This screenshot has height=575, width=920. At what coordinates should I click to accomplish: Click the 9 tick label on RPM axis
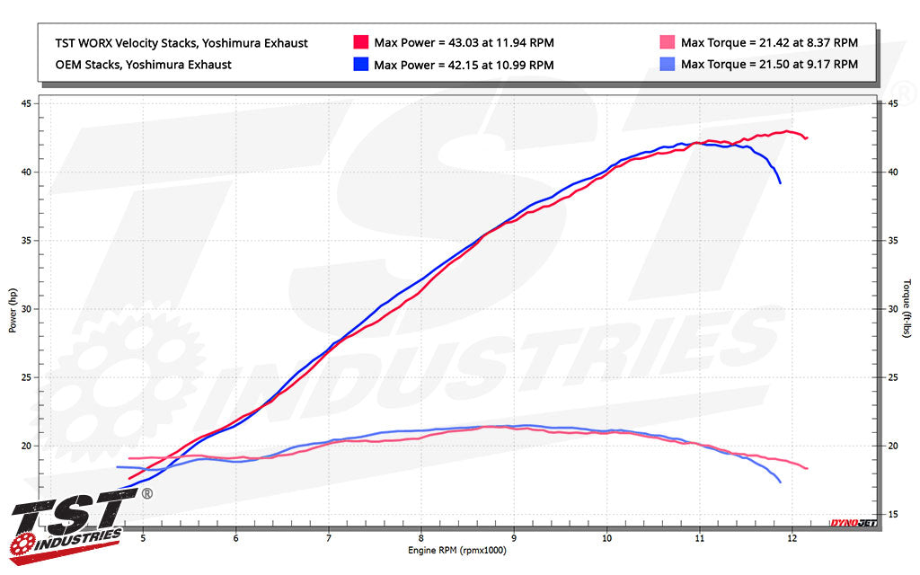click(513, 537)
